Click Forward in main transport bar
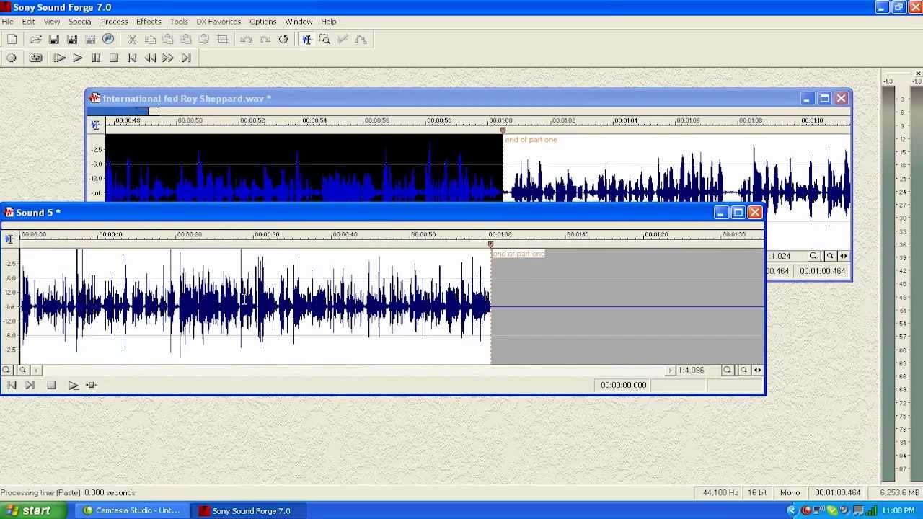 168,58
